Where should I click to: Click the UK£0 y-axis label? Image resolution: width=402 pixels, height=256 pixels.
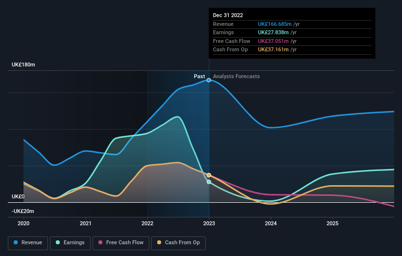point(18,196)
